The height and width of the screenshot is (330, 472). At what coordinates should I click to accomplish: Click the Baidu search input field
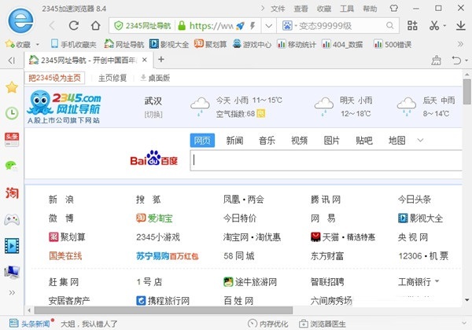coord(326,159)
